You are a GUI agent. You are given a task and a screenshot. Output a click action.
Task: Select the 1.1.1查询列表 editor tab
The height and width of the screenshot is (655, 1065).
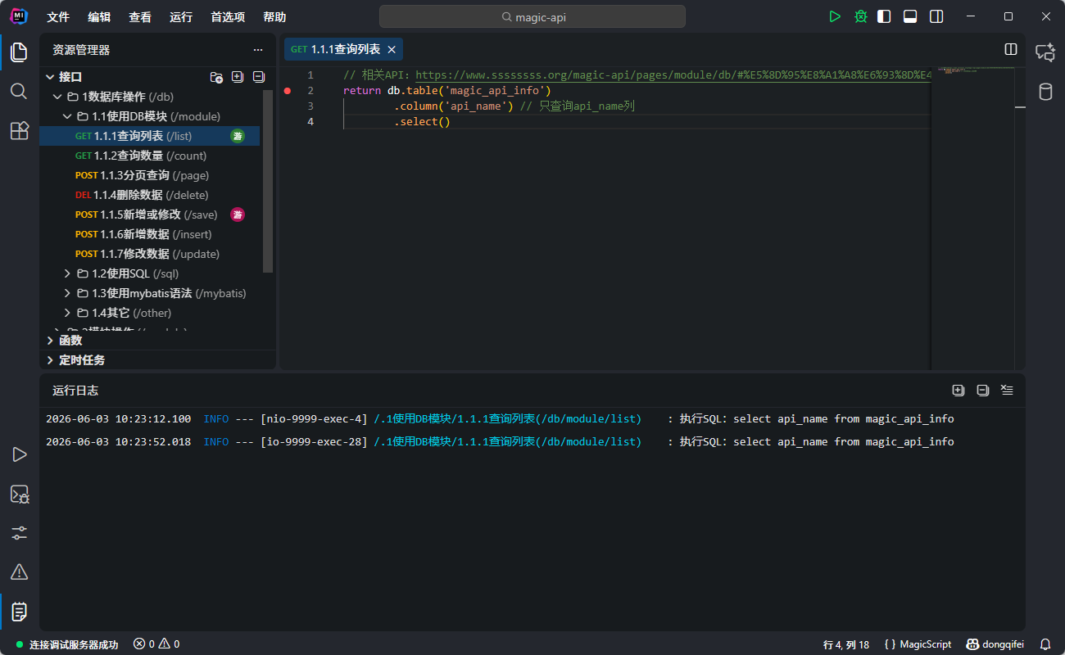coord(343,50)
